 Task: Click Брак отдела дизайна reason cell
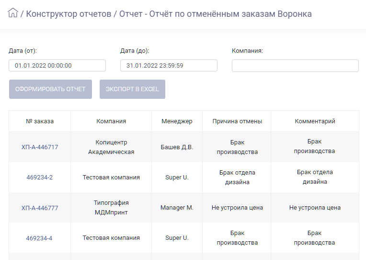[237, 177]
